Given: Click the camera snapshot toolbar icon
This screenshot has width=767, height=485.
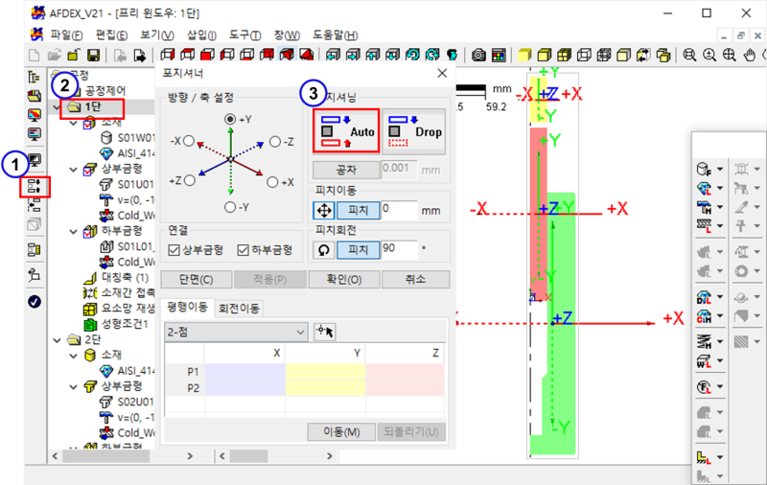Looking at the screenshot, I should click(476, 56).
